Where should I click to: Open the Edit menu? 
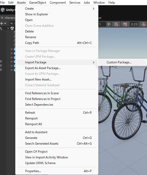[x=11, y=2]
